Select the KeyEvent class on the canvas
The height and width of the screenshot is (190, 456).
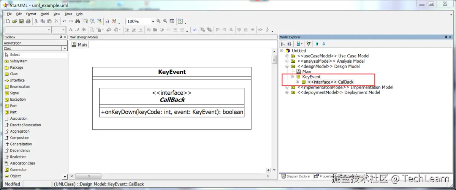pyautogui.click(x=172, y=72)
